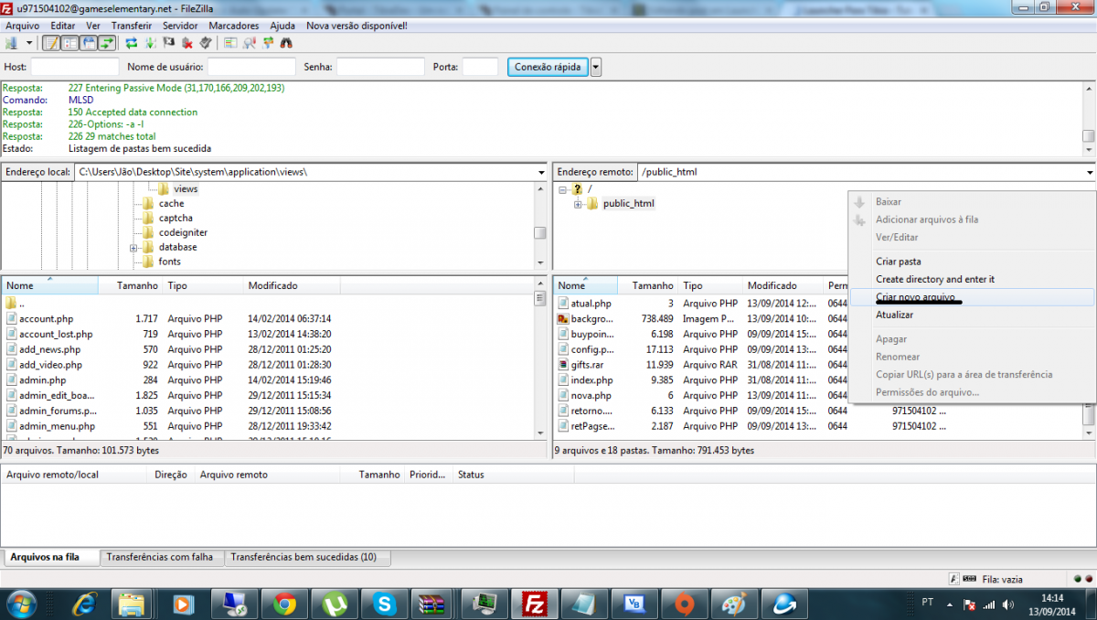Toggle the transfer queue display
This screenshot has width=1097, height=620.
[107, 42]
